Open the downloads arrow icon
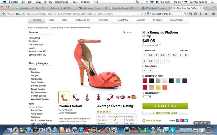The width and height of the screenshot is (217, 135). (201, 14)
